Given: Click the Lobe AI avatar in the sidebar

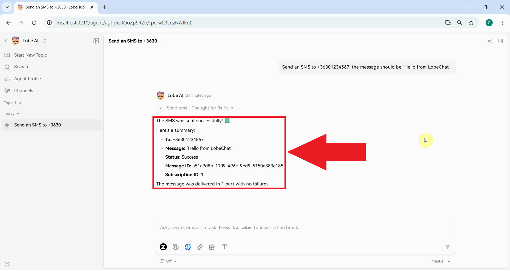Looking at the screenshot, I should [x=15, y=41].
